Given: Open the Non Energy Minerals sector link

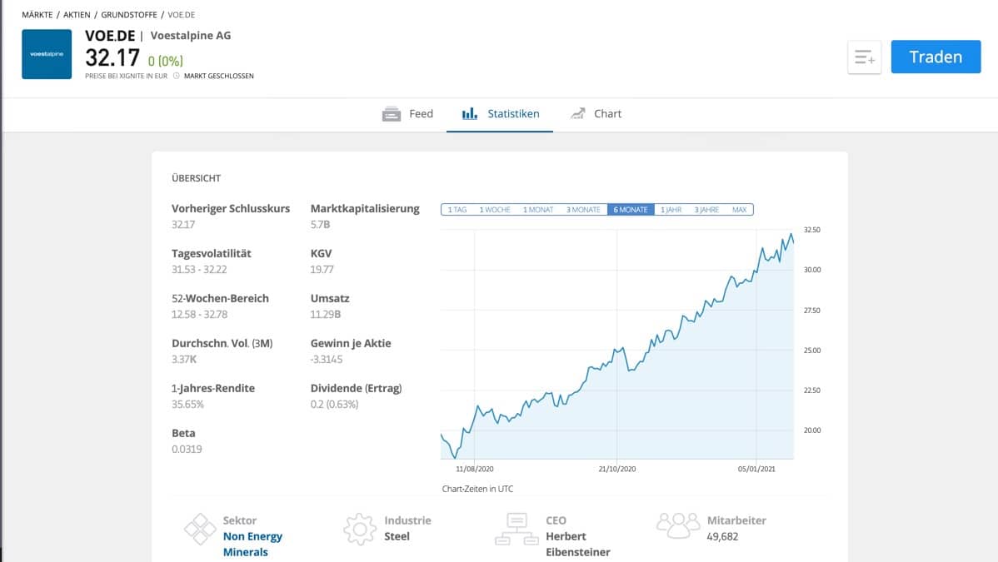Looking at the screenshot, I should (x=252, y=545).
